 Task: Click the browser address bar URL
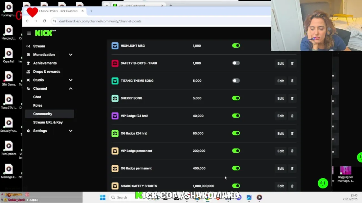click(100, 21)
